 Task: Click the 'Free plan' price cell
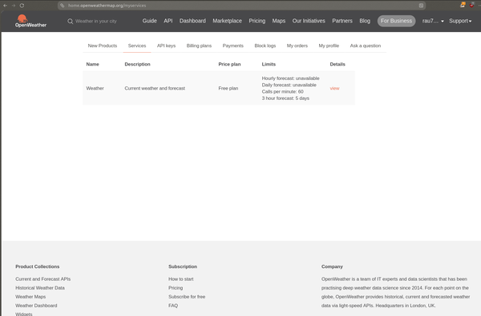click(x=228, y=88)
